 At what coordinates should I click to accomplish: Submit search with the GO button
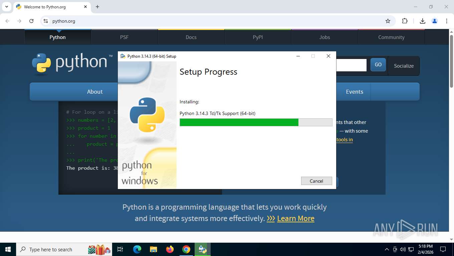coord(378,65)
